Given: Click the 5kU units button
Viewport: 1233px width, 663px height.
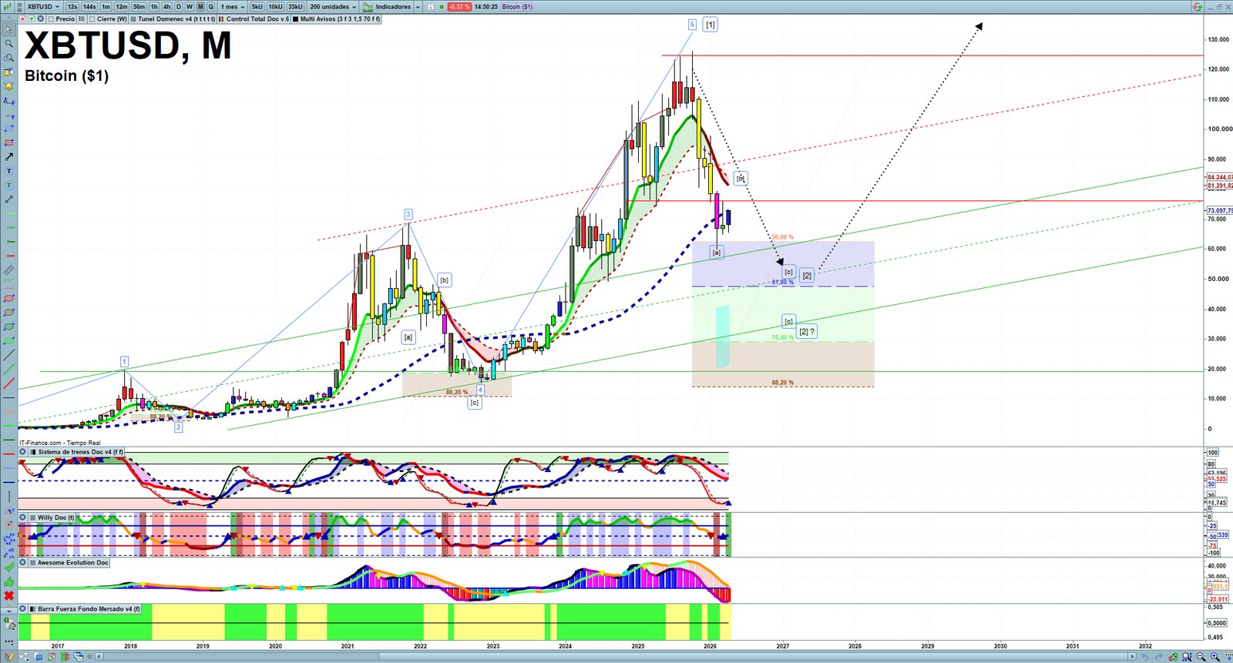Looking at the screenshot, I should pos(257,7).
